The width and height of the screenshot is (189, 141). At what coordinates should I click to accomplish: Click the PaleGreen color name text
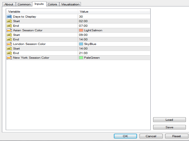tap(92, 58)
